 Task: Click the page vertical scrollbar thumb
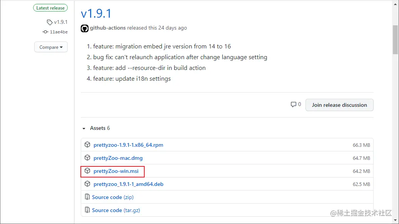coord(395,40)
